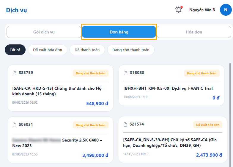The image size is (233, 167).
Task: Click the 2,473,900 đ amount
Action: [209, 155]
